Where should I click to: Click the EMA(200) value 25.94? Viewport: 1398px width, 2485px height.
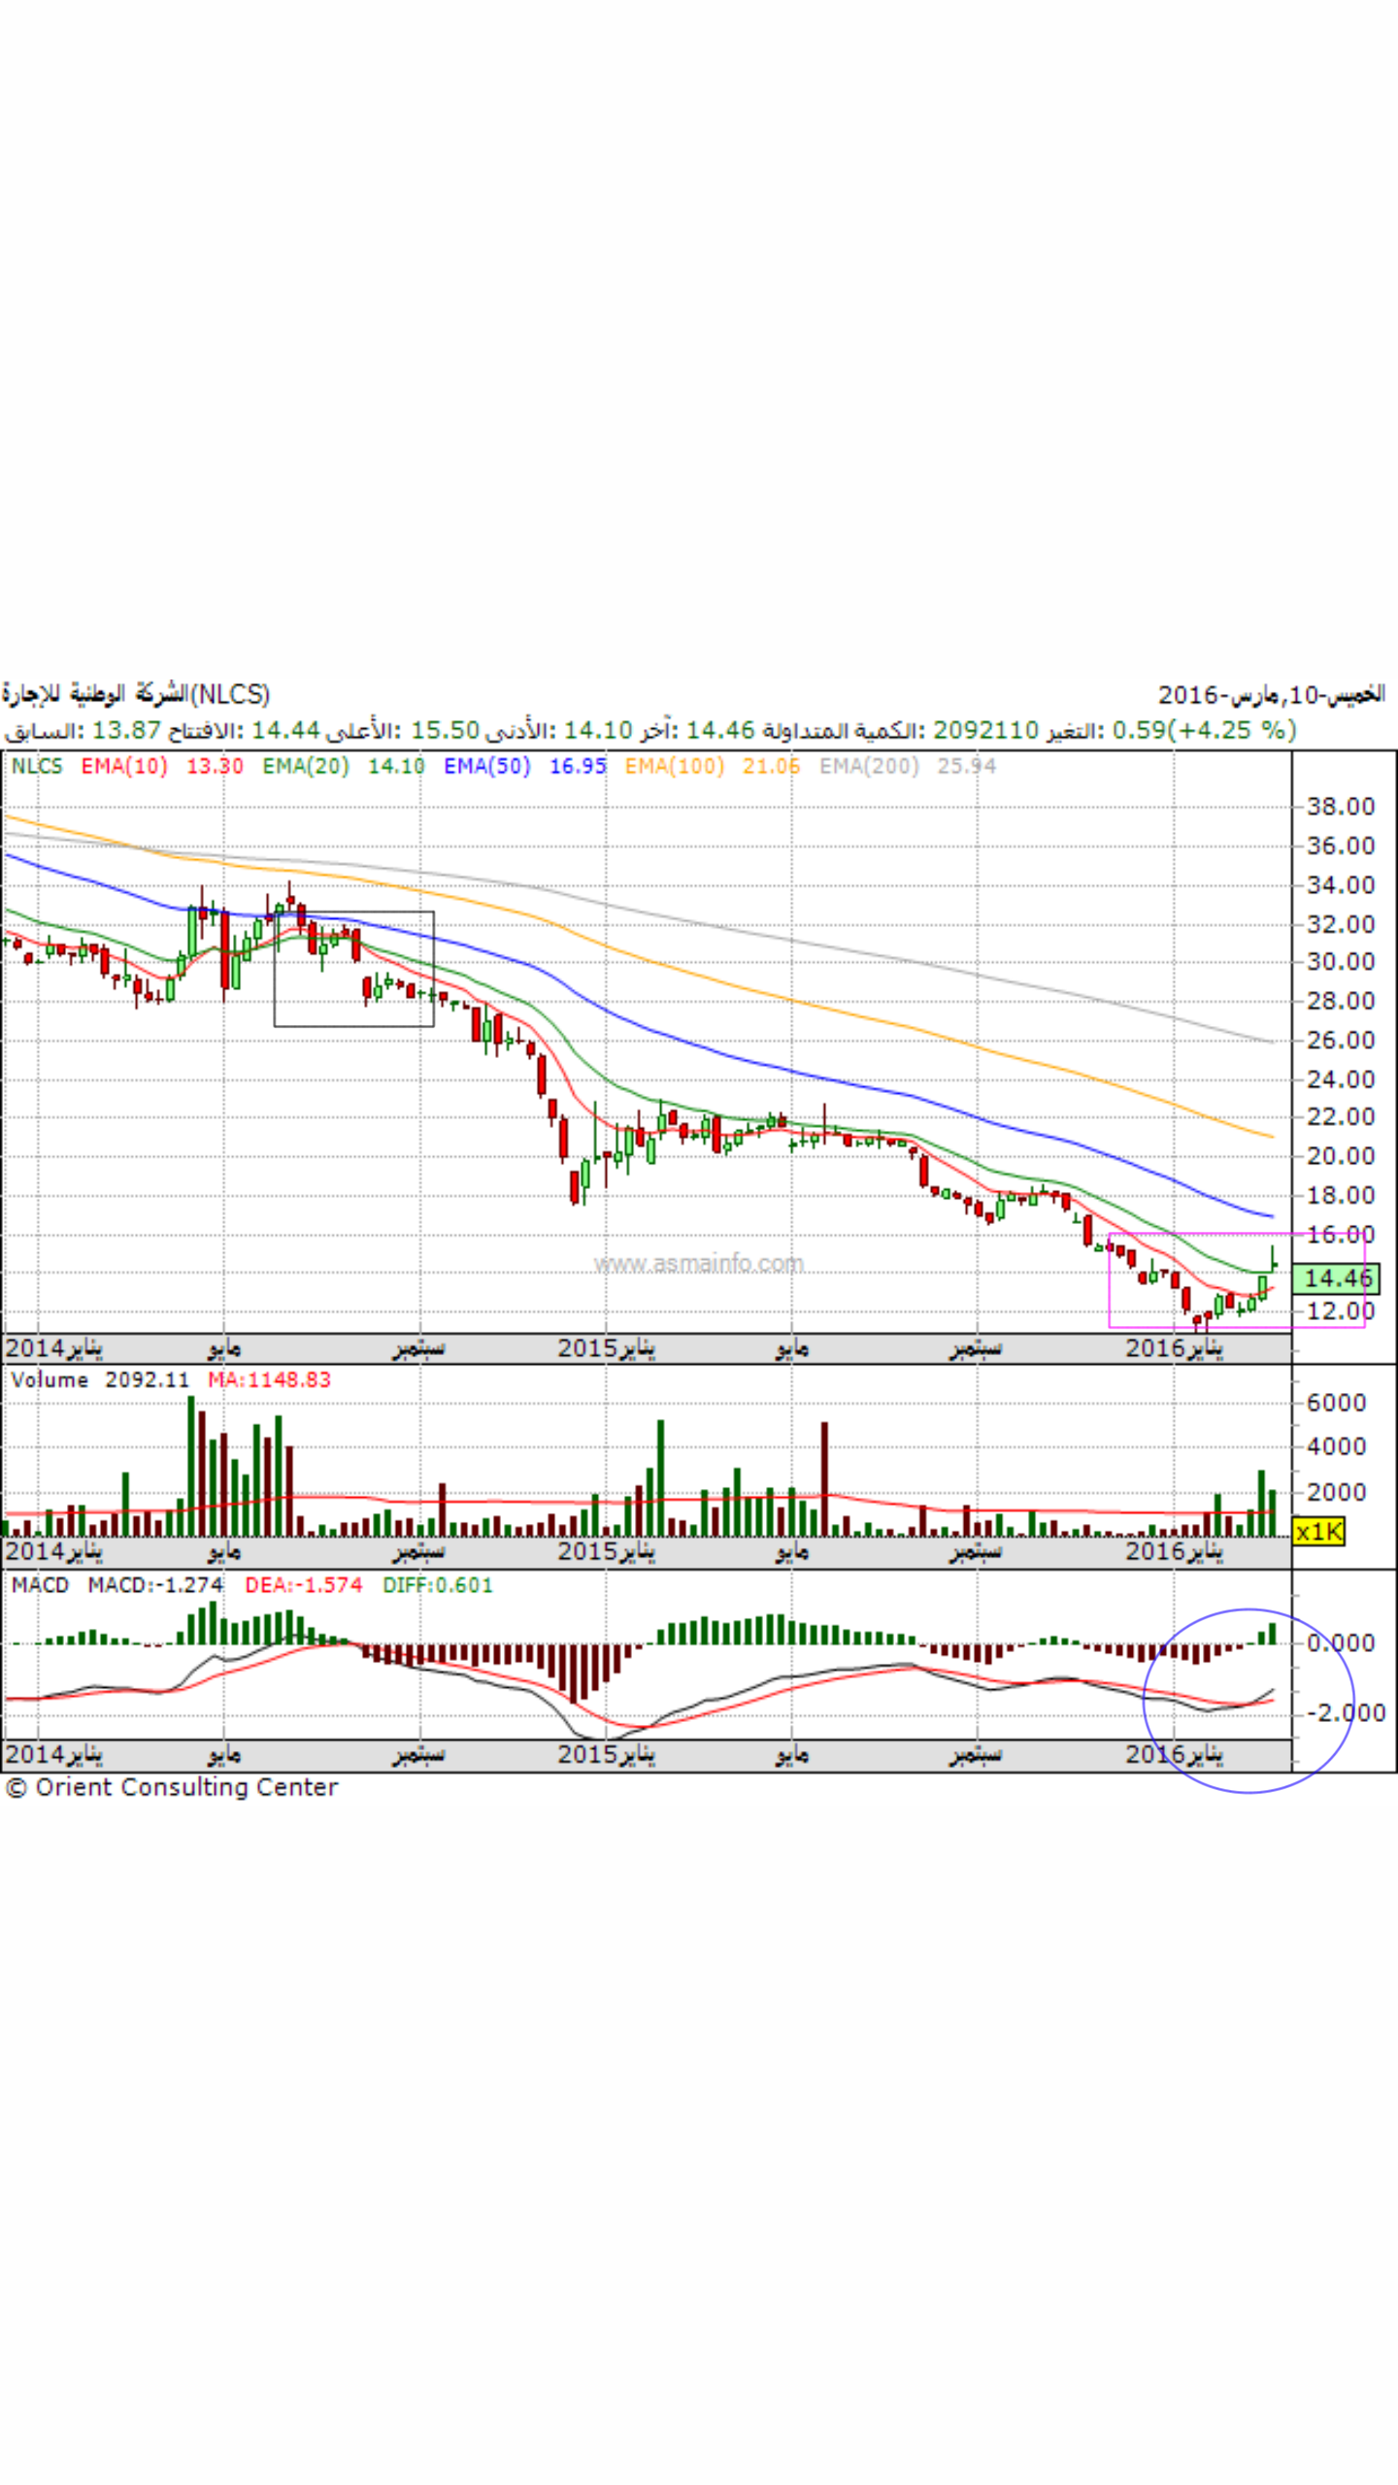(x=967, y=766)
